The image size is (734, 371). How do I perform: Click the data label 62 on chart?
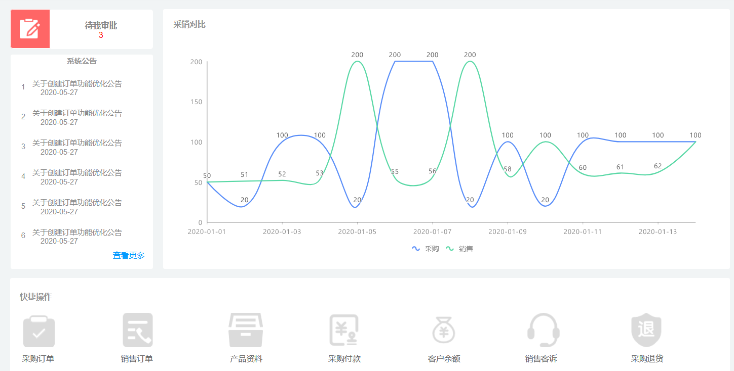coord(658,166)
